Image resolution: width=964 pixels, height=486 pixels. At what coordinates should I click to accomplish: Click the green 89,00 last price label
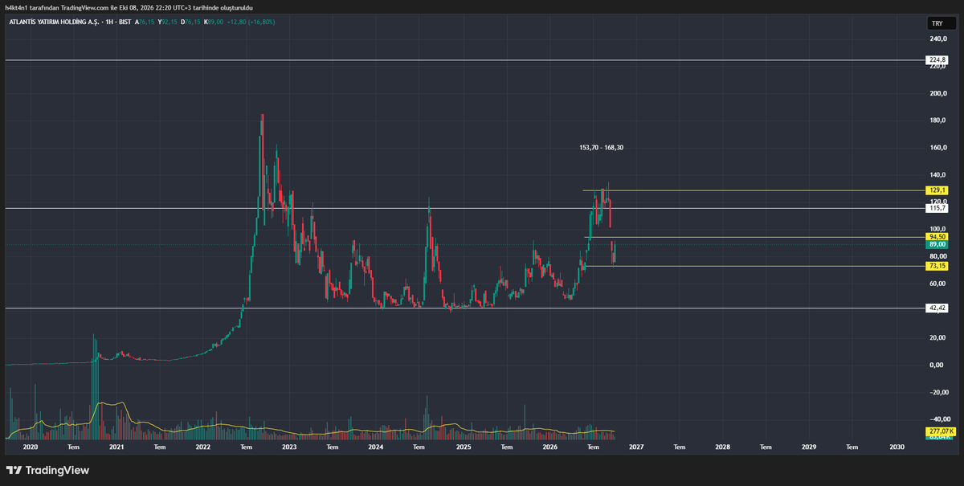(937, 245)
